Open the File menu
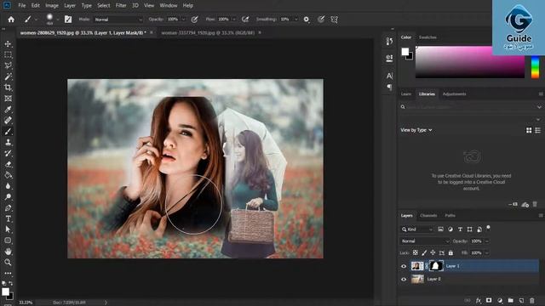The width and height of the screenshot is (545, 306). (x=22, y=6)
